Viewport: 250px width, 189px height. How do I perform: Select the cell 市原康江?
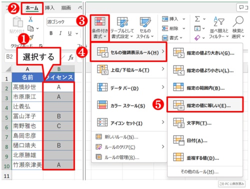tap(27, 96)
